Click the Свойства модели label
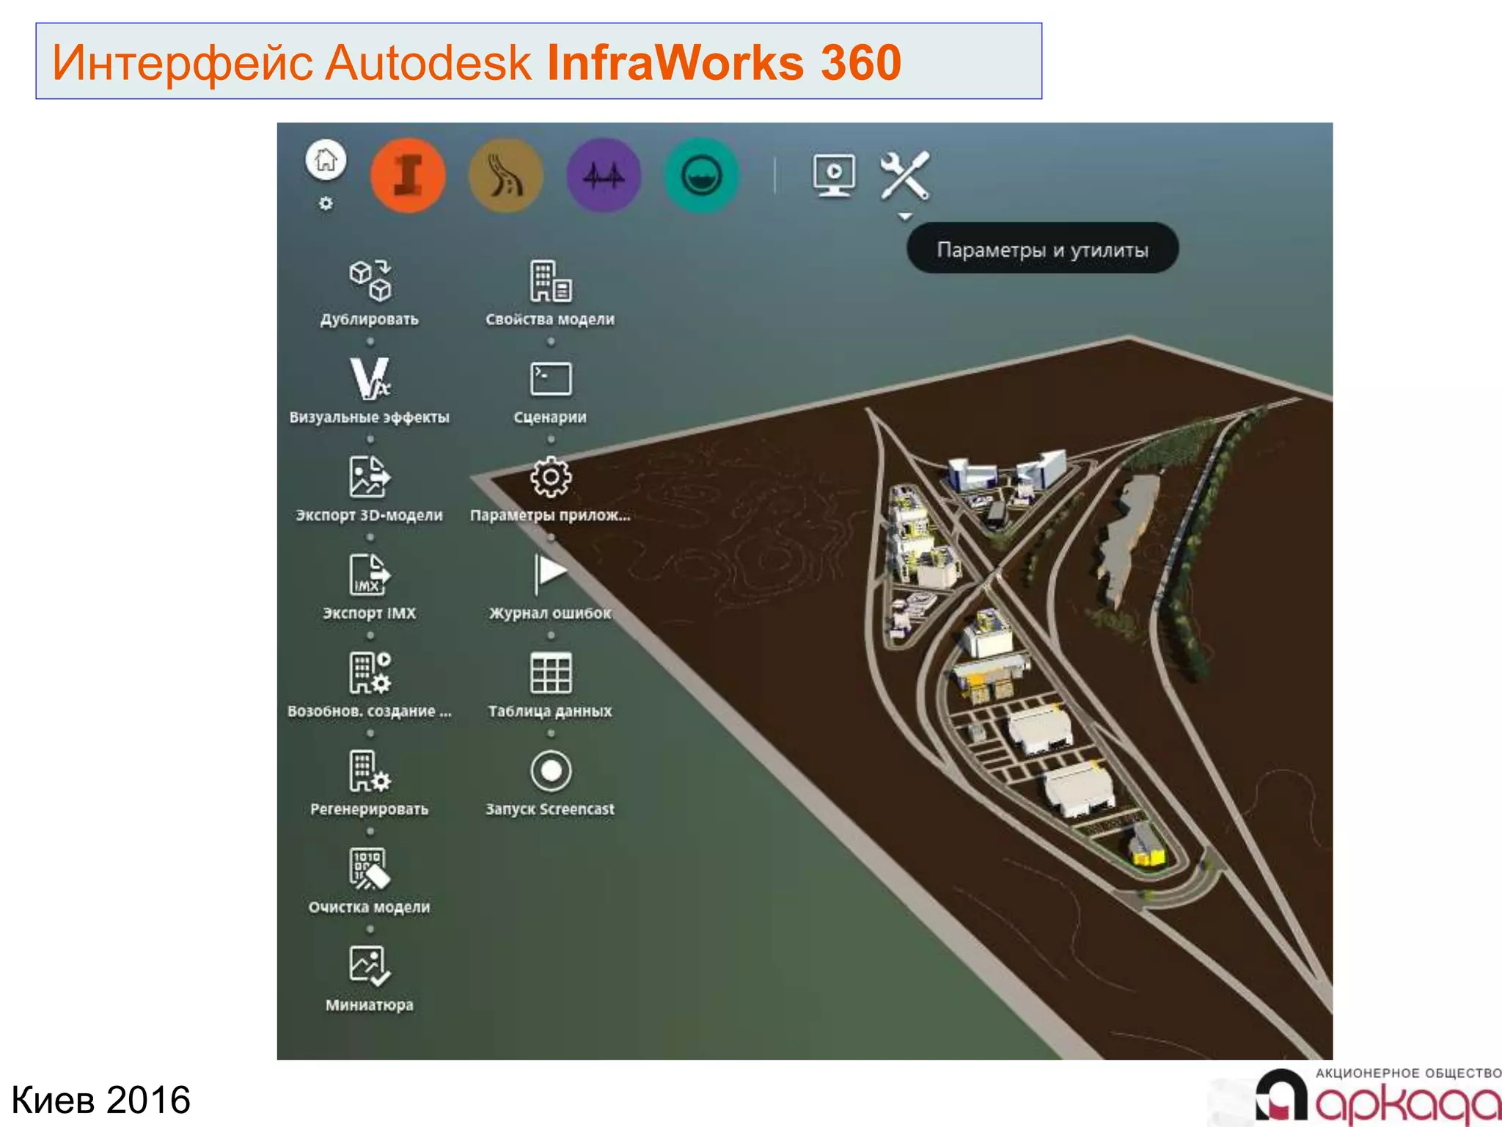This screenshot has height=1127, width=1502. click(551, 320)
